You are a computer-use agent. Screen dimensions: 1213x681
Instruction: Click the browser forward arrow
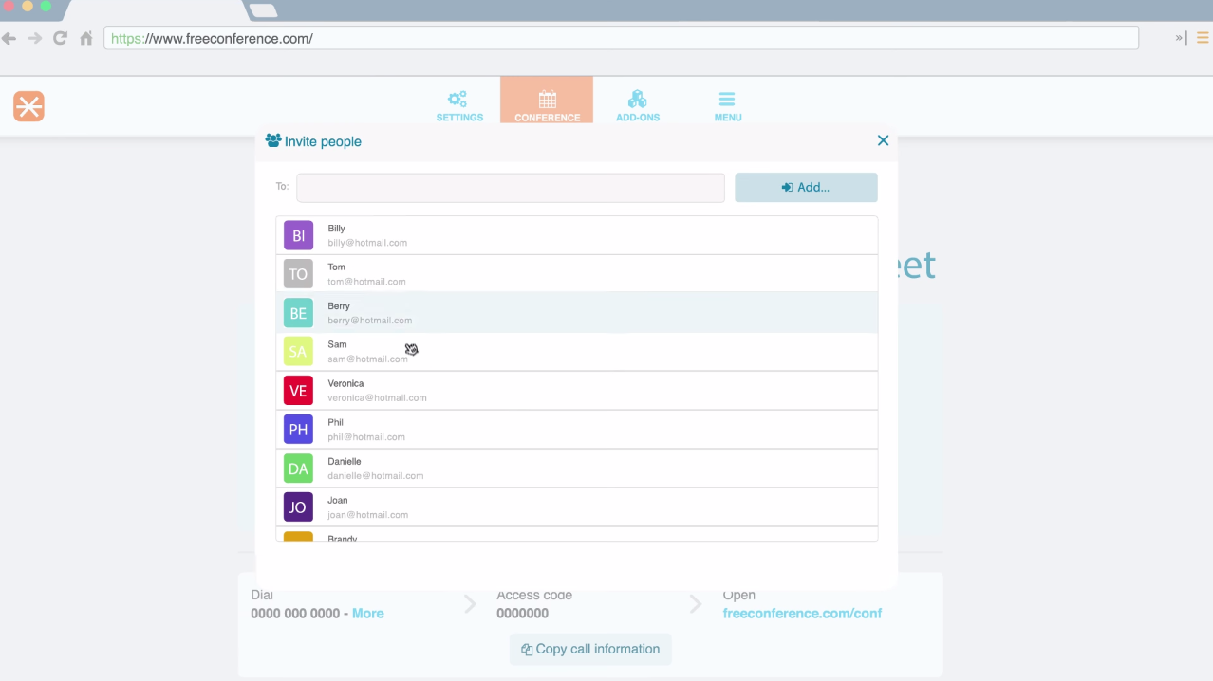click(x=35, y=38)
